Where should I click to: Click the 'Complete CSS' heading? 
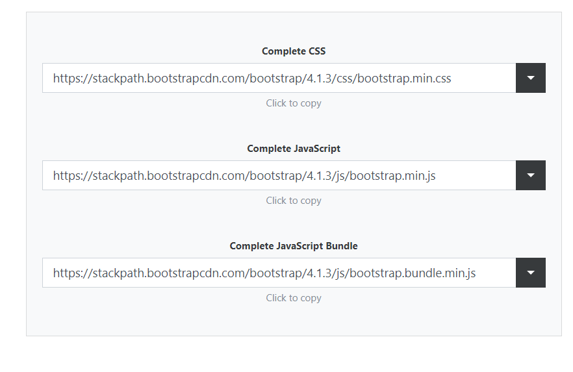(294, 51)
